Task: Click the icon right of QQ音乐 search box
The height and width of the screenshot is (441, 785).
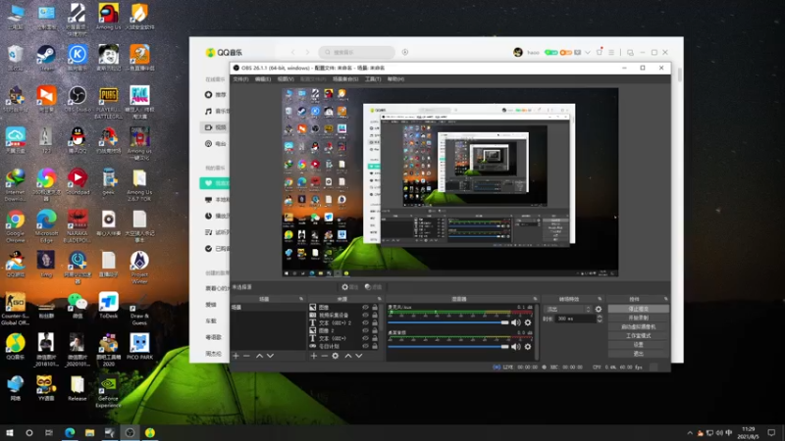Action: 405,52
